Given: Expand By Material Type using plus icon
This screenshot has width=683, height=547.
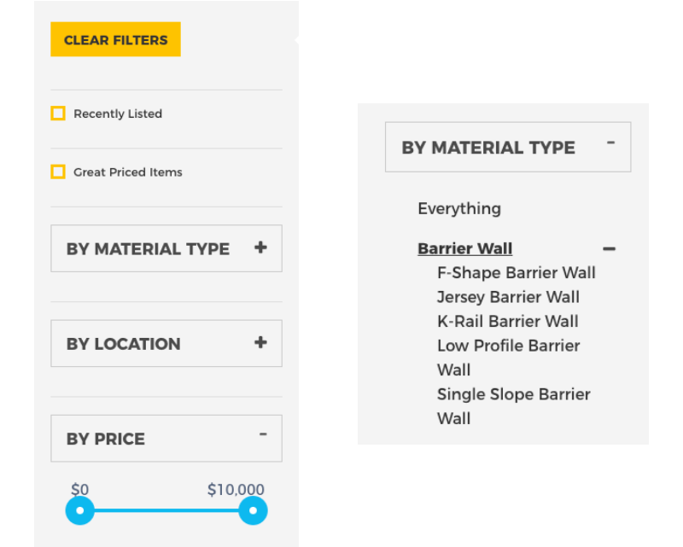Looking at the screenshot, I should coord(260,248).
